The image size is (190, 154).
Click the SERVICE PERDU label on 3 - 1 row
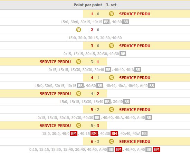coord(55,62)
